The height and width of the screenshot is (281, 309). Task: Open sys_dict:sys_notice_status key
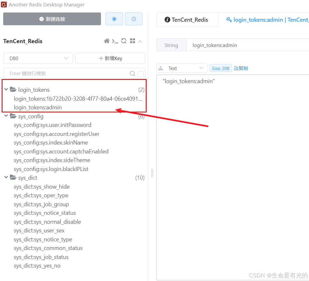(45, 213)
